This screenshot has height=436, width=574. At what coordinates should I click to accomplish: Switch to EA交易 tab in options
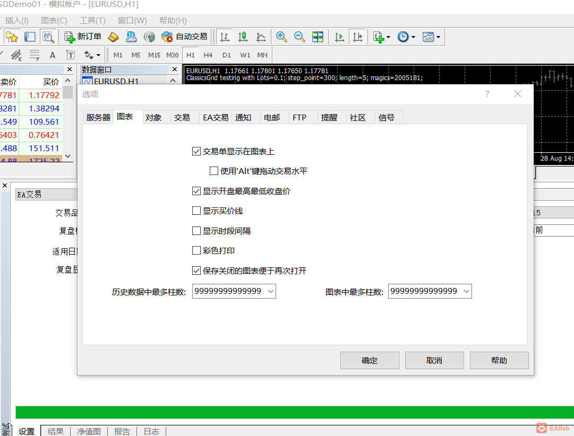tap(216, 117)
